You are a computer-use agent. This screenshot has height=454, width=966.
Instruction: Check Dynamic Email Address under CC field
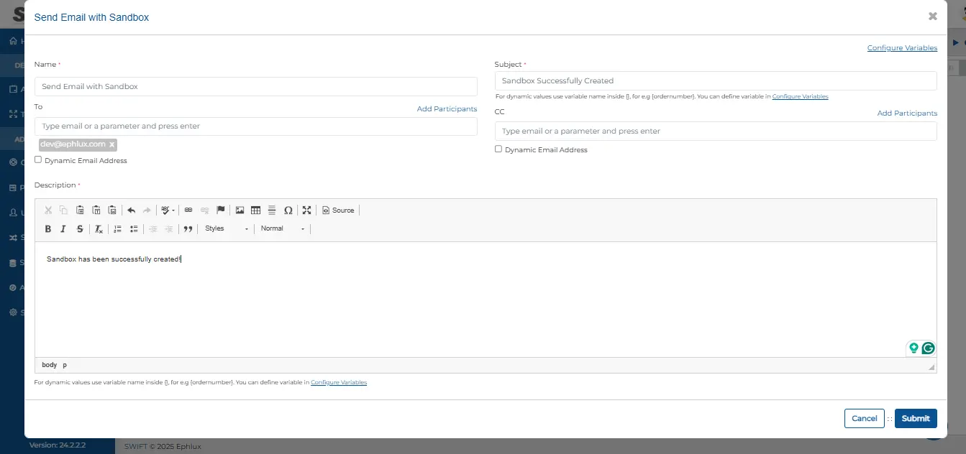point(498,149)
